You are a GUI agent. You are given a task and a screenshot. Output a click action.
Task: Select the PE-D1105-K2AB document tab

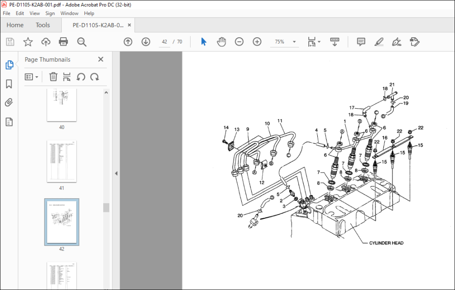click(98, 25)
